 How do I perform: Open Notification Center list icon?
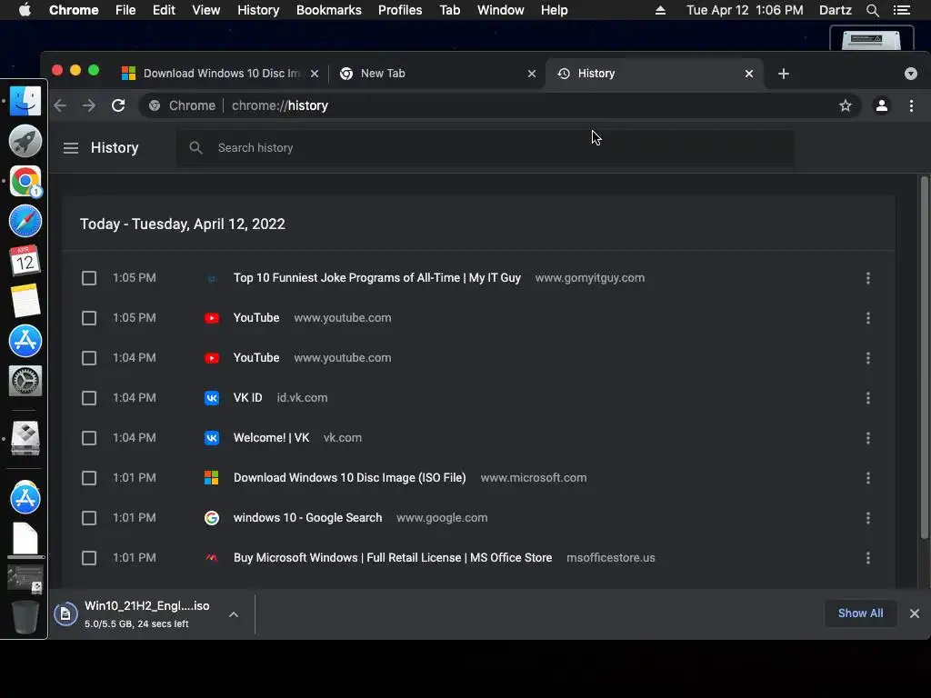[901, 10]
